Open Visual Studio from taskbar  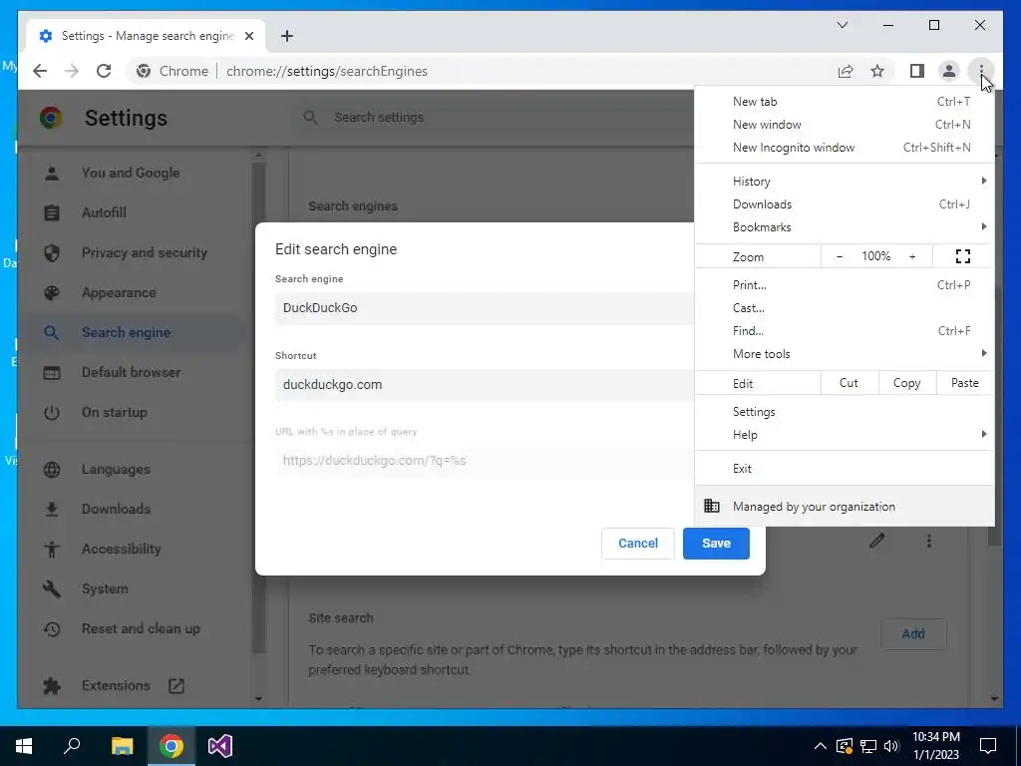coord(220,746)
